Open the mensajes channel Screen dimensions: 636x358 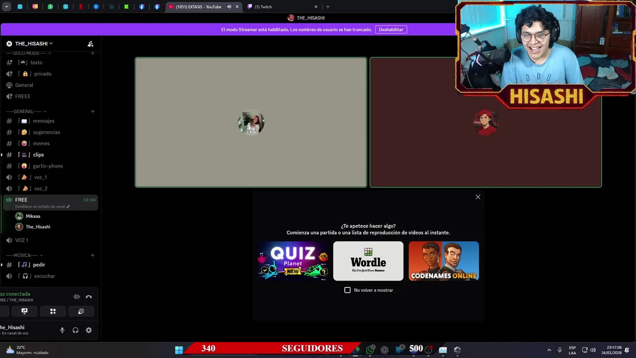pos(50,121)
